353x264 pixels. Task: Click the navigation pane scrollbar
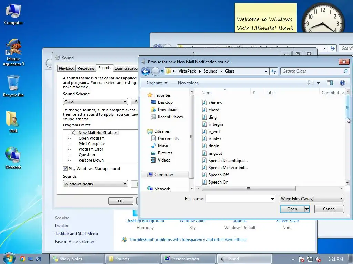pos(191,136)
